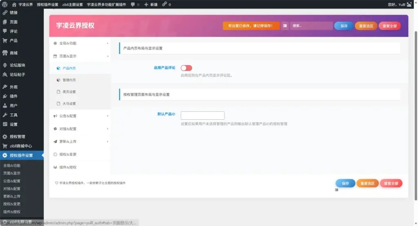
Task: Click the 商城 store icon in sidebar
Action: tap(5, 53)
